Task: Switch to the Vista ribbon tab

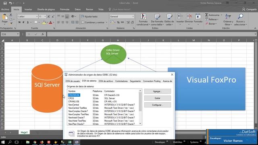Action: tap(101, 9)
